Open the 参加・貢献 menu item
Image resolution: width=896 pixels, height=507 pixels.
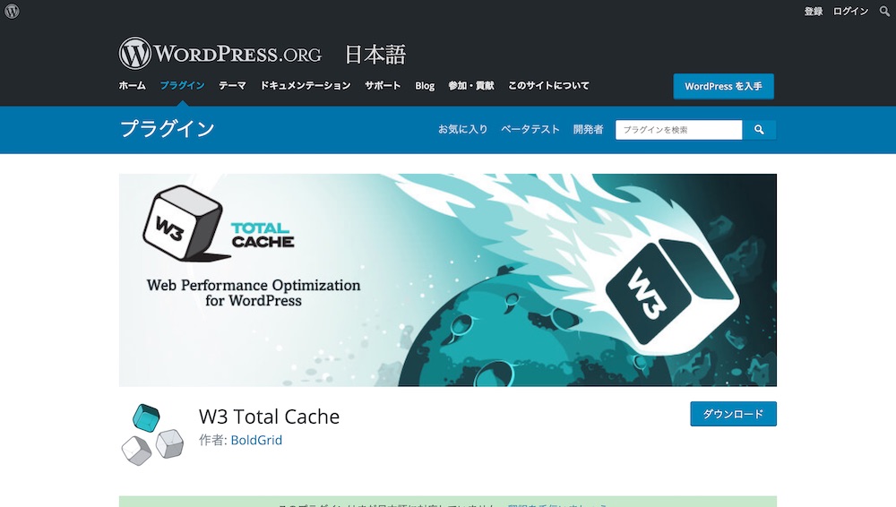(x=471, y=86)
